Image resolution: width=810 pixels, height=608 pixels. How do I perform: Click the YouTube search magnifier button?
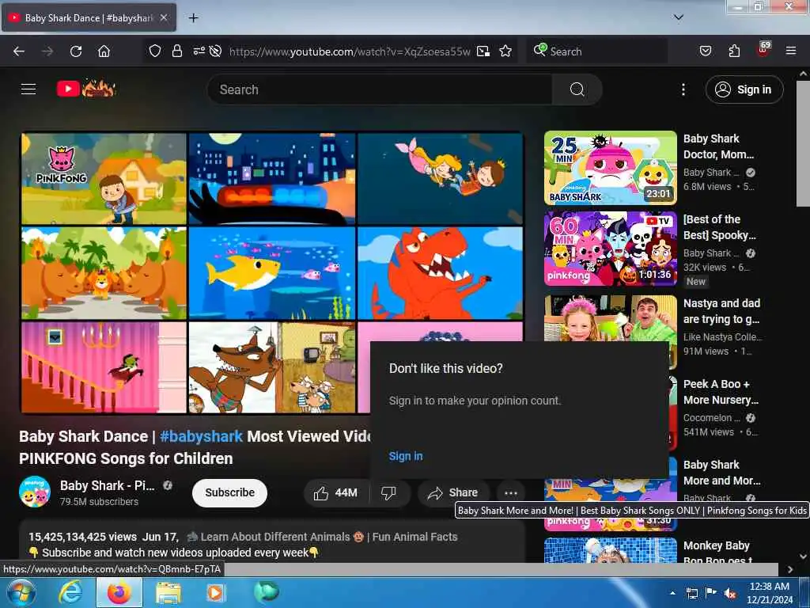(x=577, y=89)
